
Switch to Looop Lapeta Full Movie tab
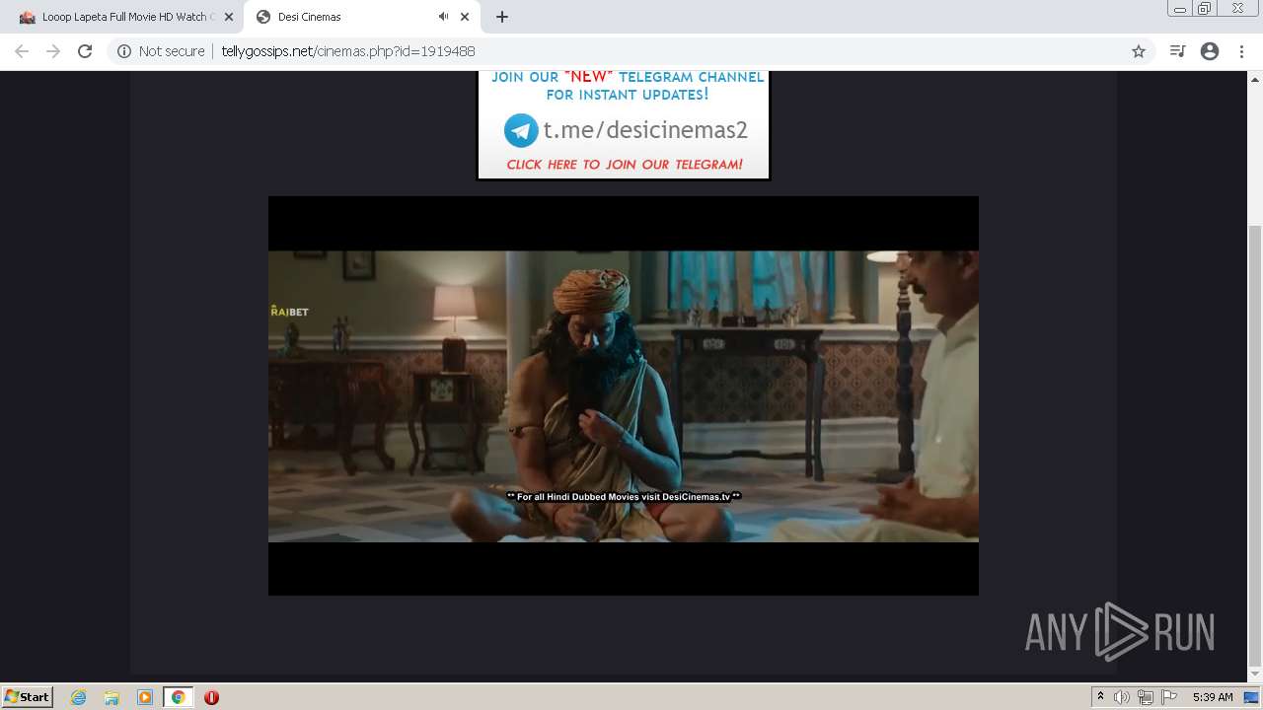118,17
